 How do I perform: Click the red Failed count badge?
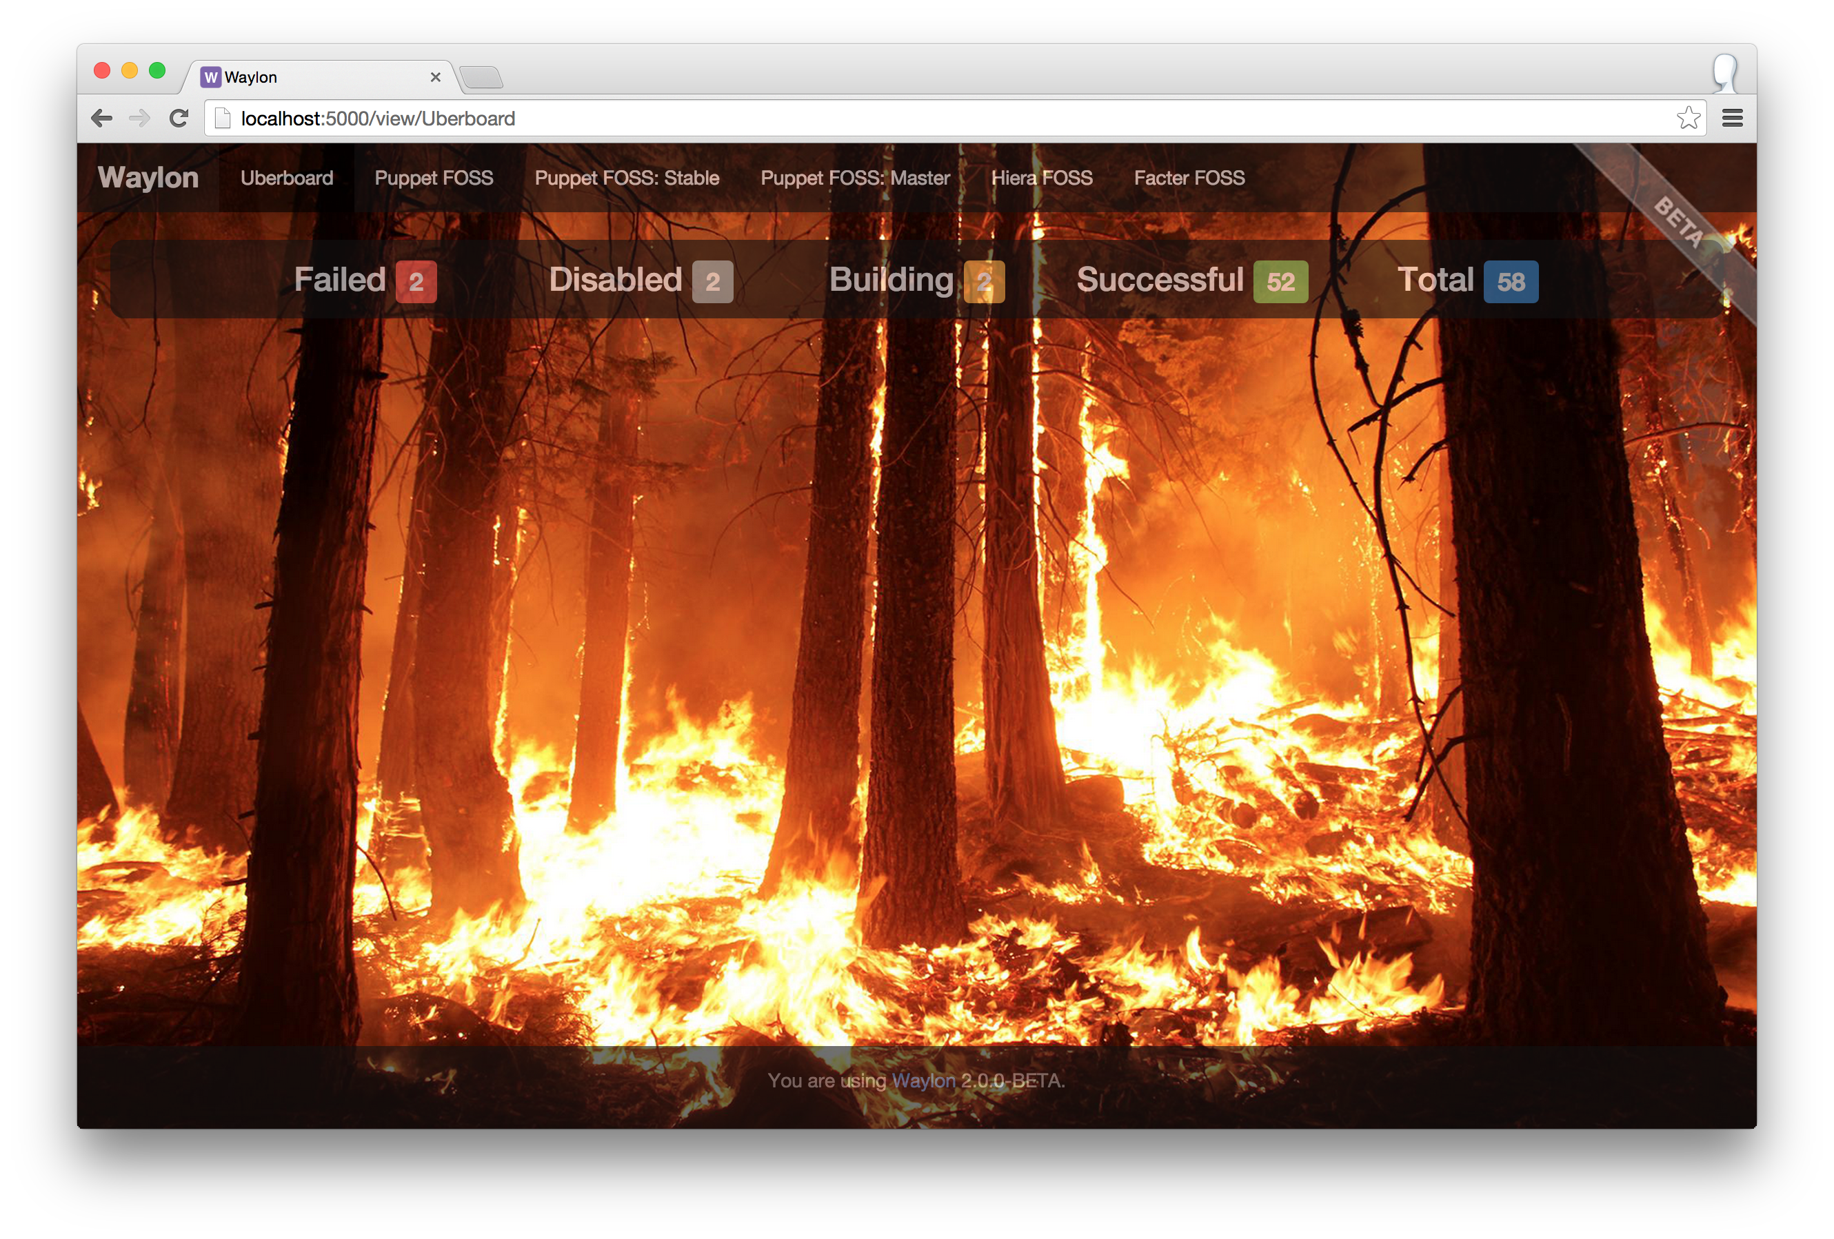(x=416, y=282)
